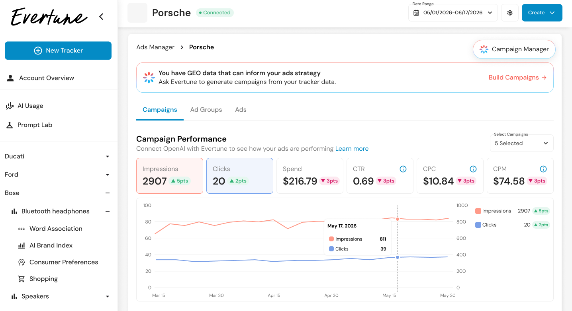Click the Spend value $216.79

pyautogui.click(x=300, y=181)
